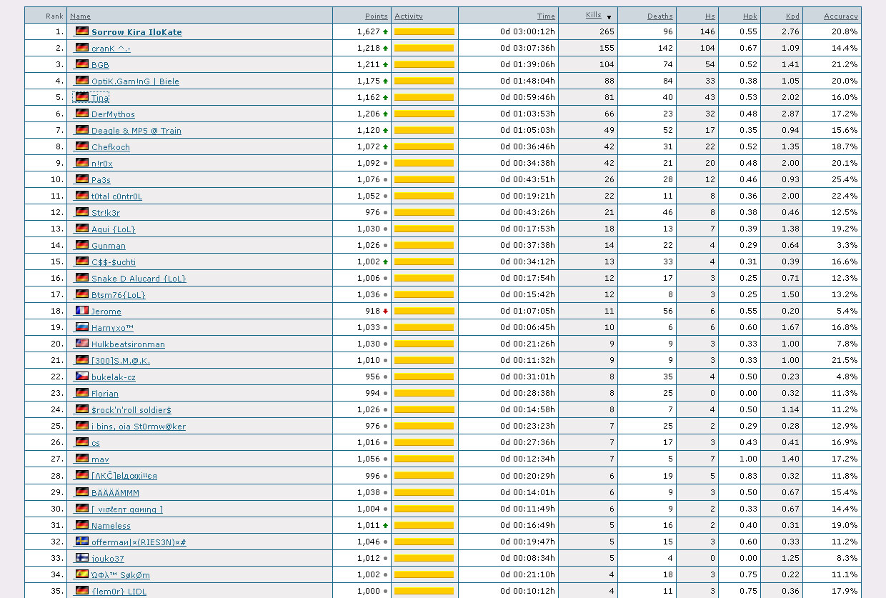886x598 pixels.
Task: Click the red down arrow in Jerome's points
Action: 386,312
